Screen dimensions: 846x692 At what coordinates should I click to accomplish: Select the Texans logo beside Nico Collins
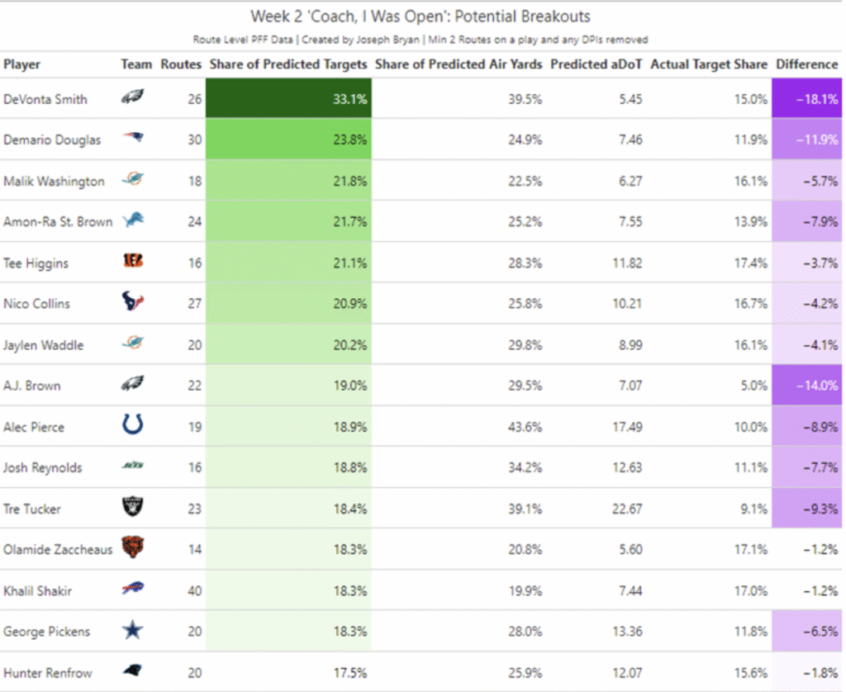tap(132, 302)
